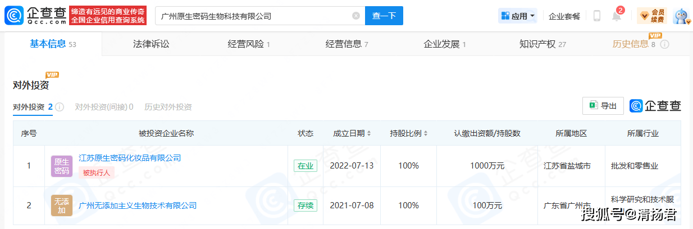Click the 存续 status tag
The image size is (693, 229).
pyautogui.click(x=305, y=205)
